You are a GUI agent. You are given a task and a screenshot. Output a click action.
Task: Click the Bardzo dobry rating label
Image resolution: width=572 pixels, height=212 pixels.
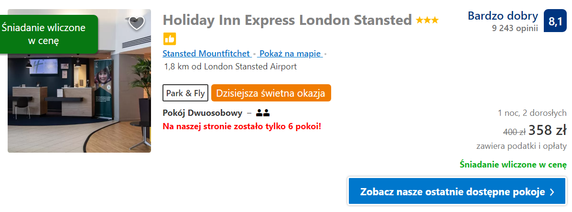tap(503, 16)
